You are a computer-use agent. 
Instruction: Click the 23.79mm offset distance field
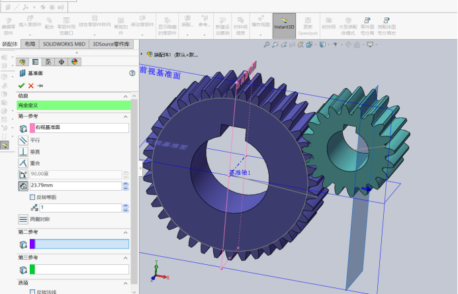[x=76, y=185]
